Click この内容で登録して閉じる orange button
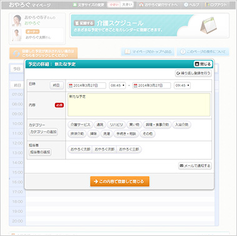The height and width of the screenshot is (236, 237). point(120,181)
